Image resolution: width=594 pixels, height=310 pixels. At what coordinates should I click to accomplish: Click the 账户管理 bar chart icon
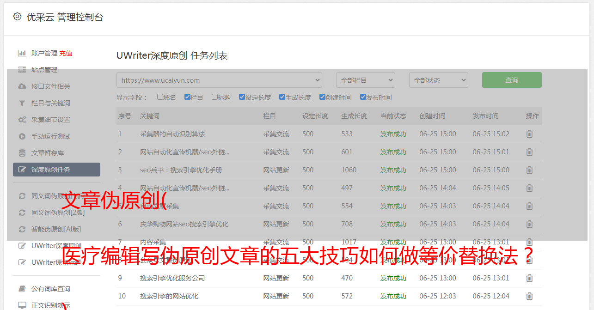click(x=22, y=53)
